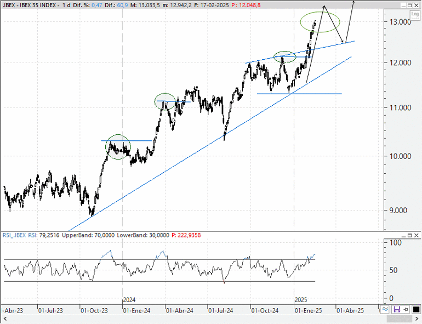Click the RSI axis 100 label
Viewport: 422px width, 324px height.
click(396, 243)
